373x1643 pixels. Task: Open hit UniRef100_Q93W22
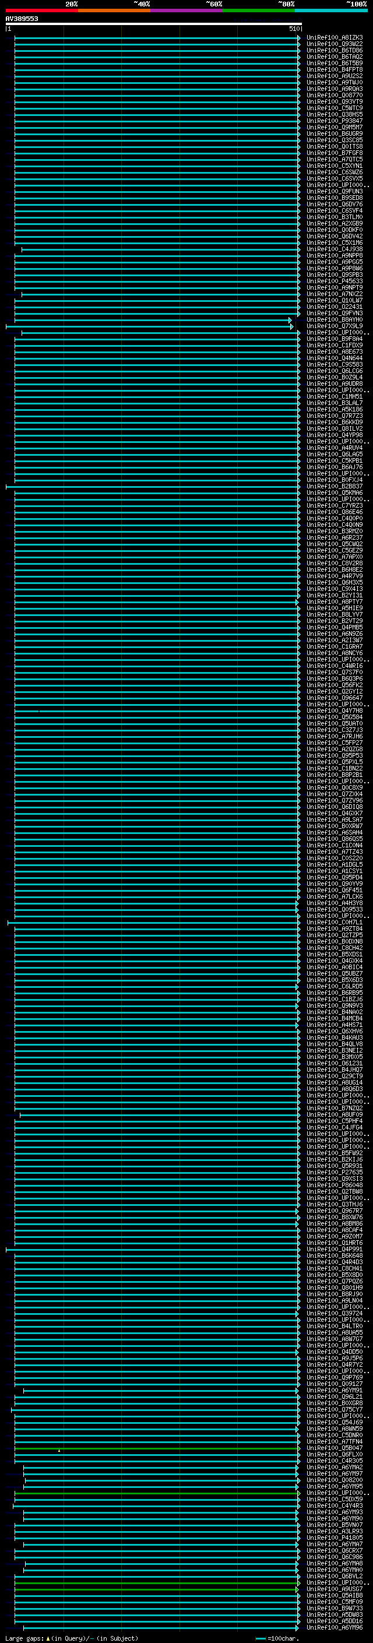tap(334, 45)
